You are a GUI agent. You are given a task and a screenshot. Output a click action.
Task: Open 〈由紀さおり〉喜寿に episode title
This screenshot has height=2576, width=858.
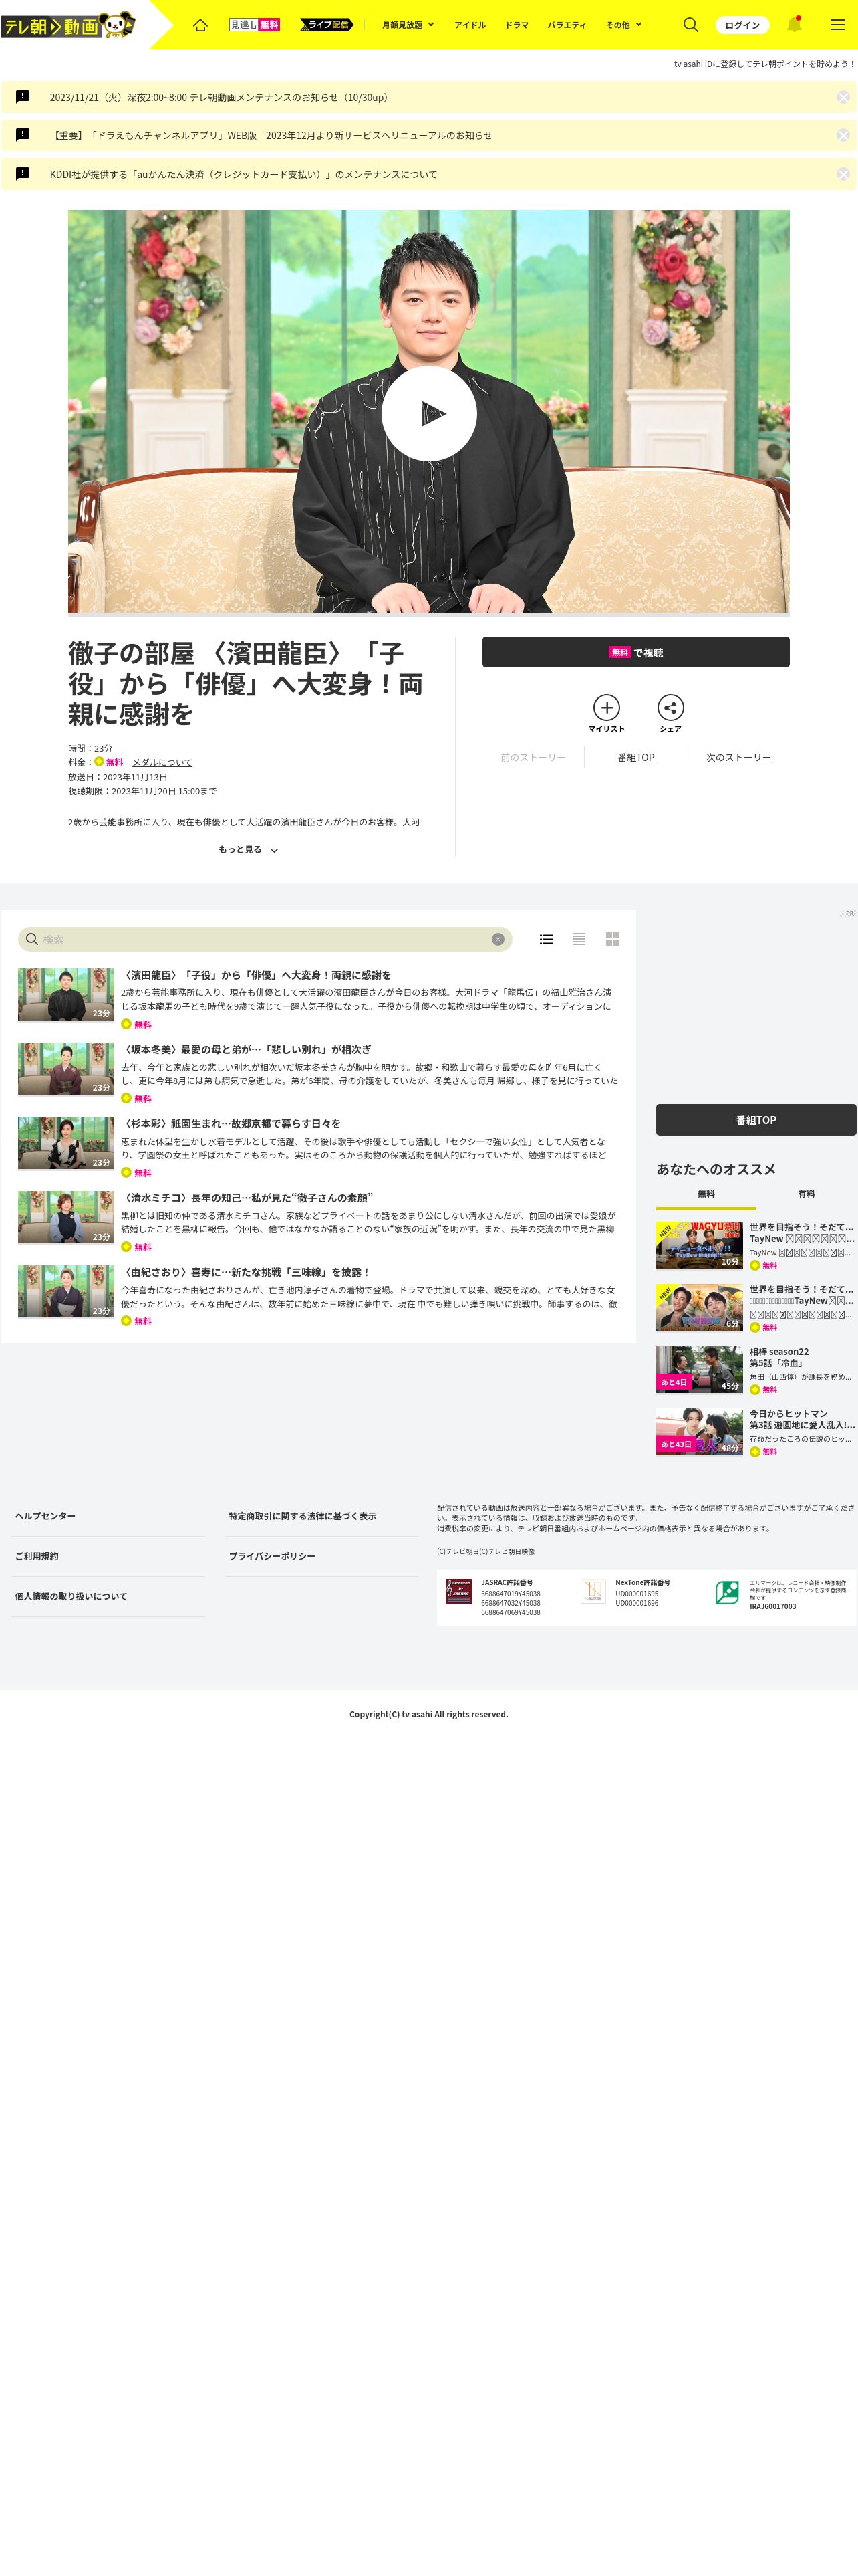click(246, 1272)
